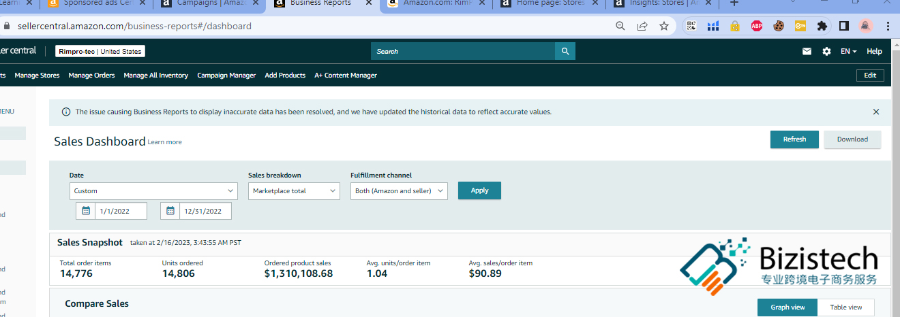900x317 pixels.
Task: Click the Sales Snapshot heading
Action: [x=90, y=242]
